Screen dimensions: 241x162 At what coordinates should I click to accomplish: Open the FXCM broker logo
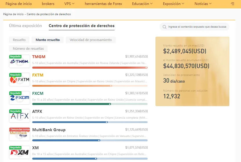tap(19, 98)
